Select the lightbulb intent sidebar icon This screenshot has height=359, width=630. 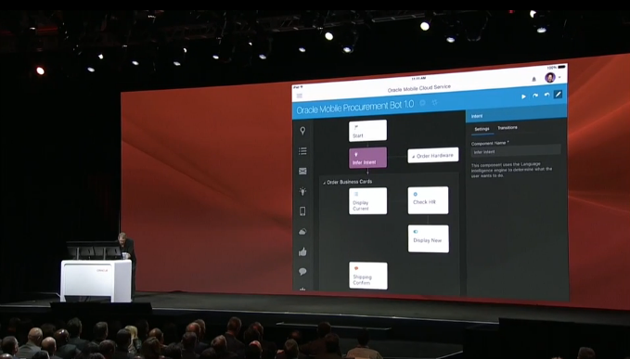click(x=302, y=191)
